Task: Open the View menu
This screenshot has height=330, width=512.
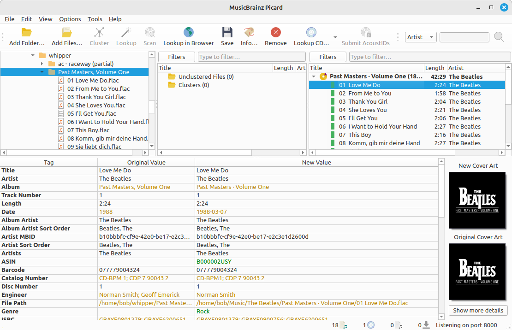Action: [x=45, y=19]
